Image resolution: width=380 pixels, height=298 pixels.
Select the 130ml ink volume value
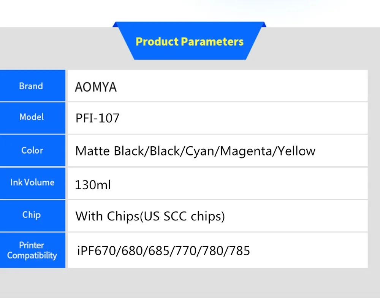(93, 185)
